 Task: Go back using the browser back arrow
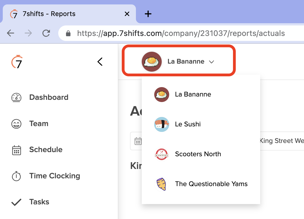pos(11,33)
